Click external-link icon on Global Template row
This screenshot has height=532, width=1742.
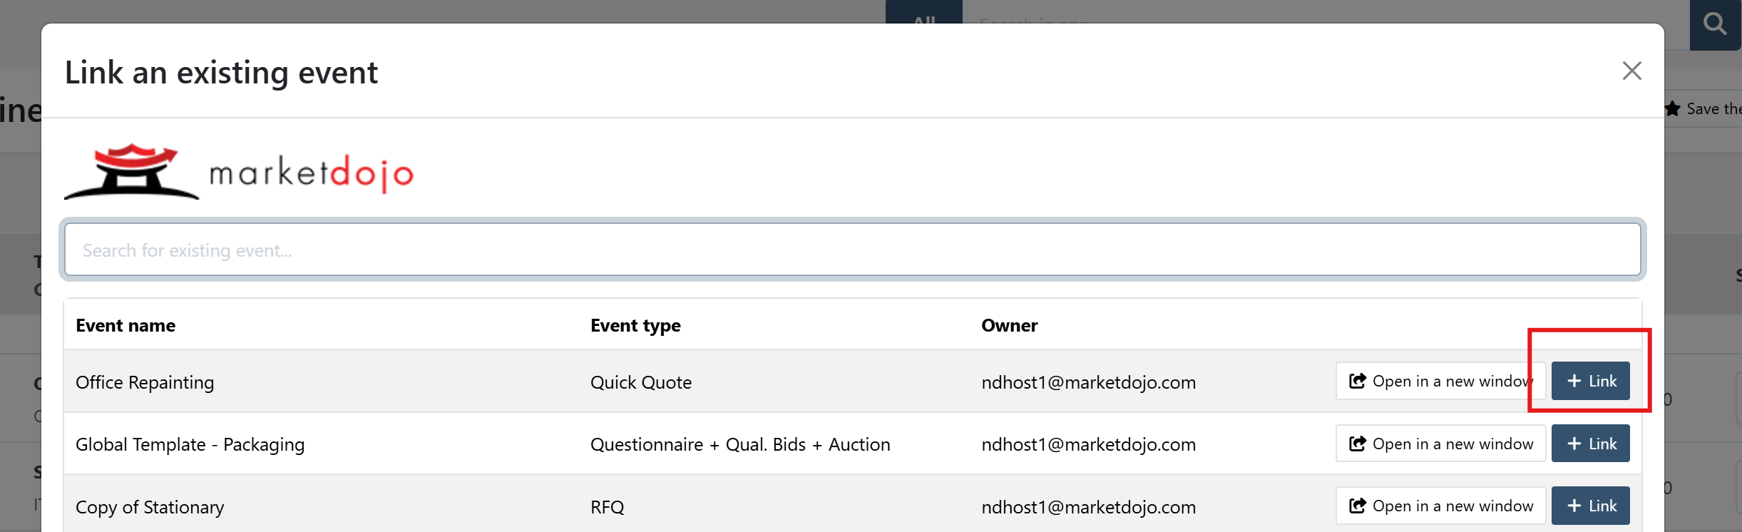(1358, 444)
